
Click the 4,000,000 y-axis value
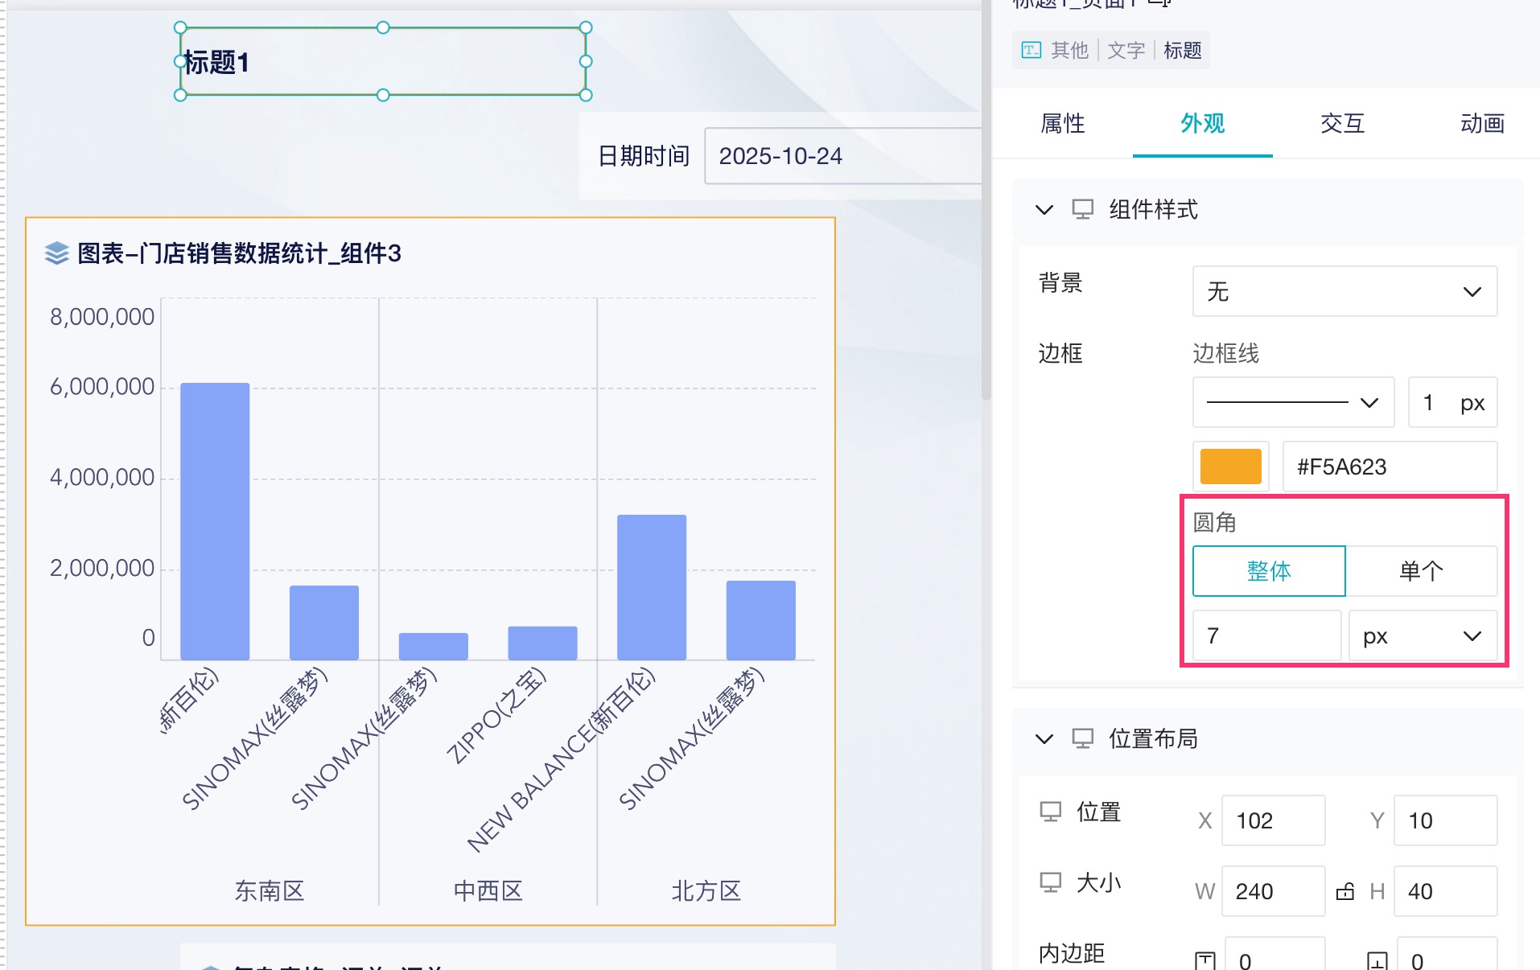pyautogui.click(x=102, y=478)
